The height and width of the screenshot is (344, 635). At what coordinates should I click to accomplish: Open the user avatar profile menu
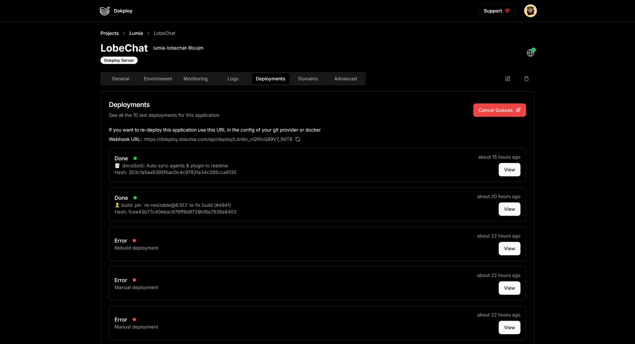[x=530, y=11]
